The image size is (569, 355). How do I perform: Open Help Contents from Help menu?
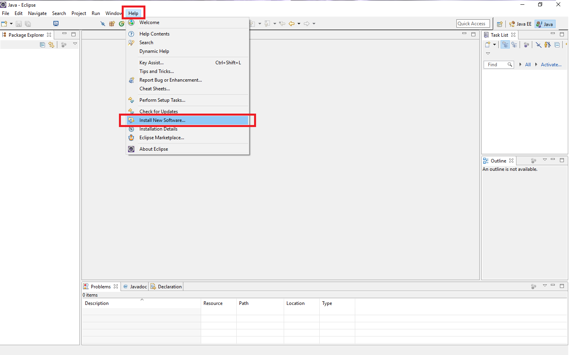point(188,34)
